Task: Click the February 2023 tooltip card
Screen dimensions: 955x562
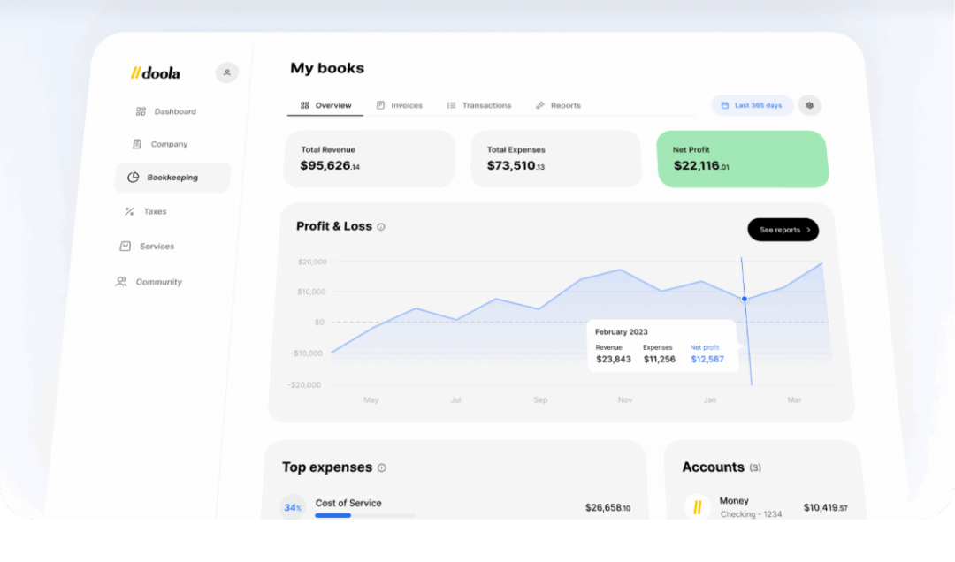Action: point(662,346)
